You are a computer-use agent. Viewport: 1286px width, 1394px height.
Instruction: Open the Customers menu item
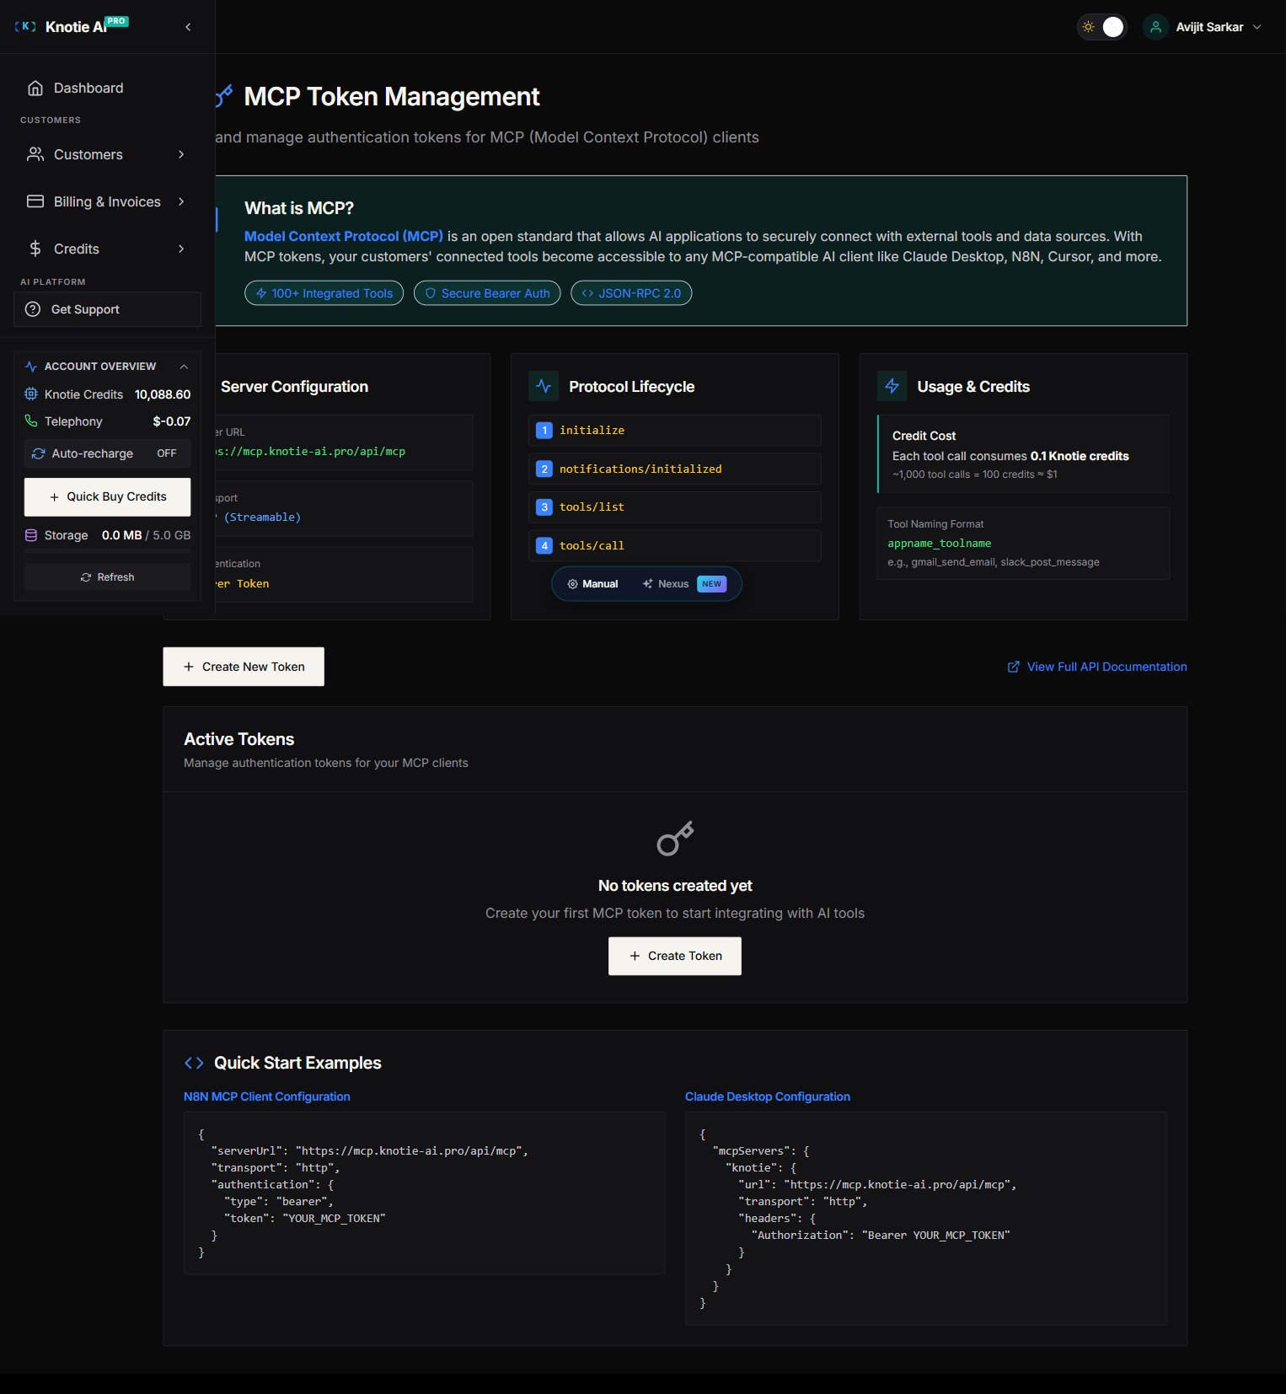pos(107,154)
